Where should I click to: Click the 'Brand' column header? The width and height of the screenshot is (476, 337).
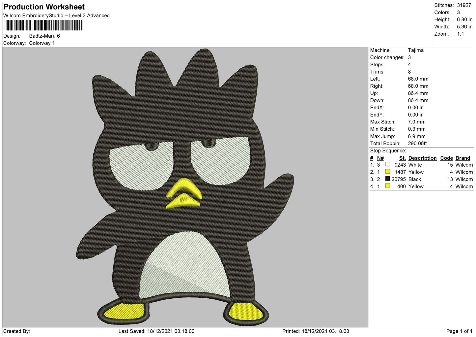coord(462,158)
